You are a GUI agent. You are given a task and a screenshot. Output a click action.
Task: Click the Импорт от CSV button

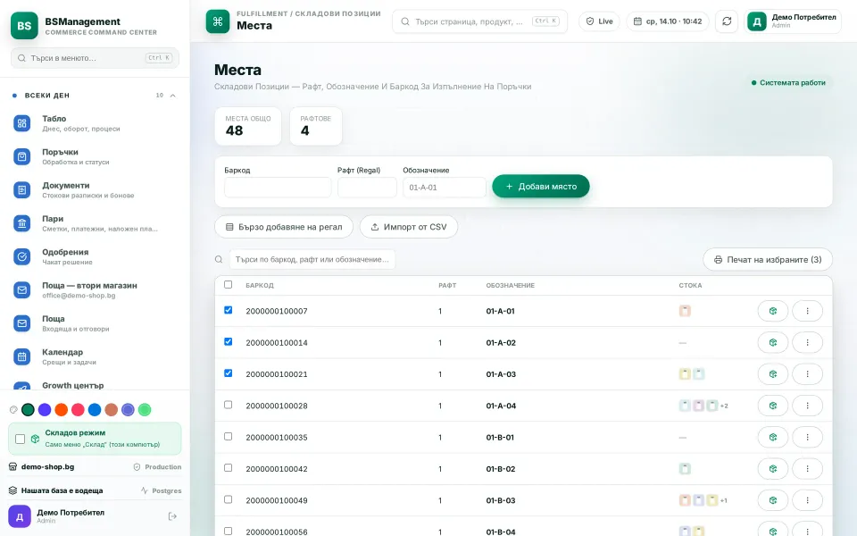coord(409,227)
